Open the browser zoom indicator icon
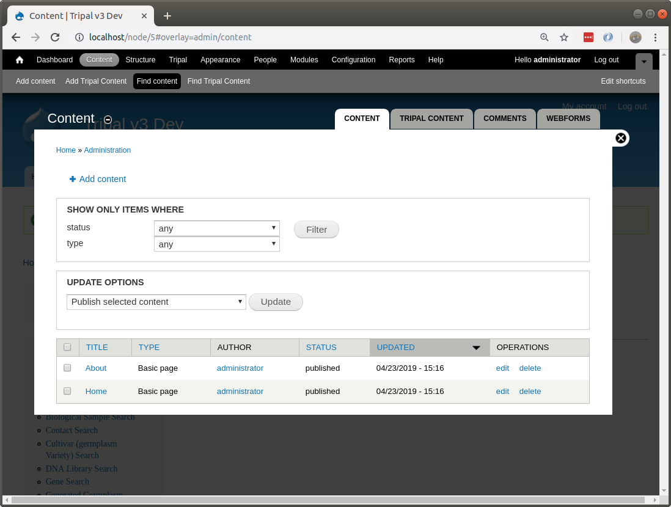 [x=544, y=37]
